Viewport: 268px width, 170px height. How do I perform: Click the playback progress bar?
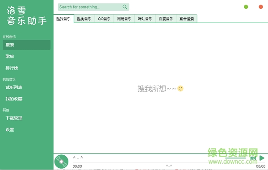click(x=169, y=162)
